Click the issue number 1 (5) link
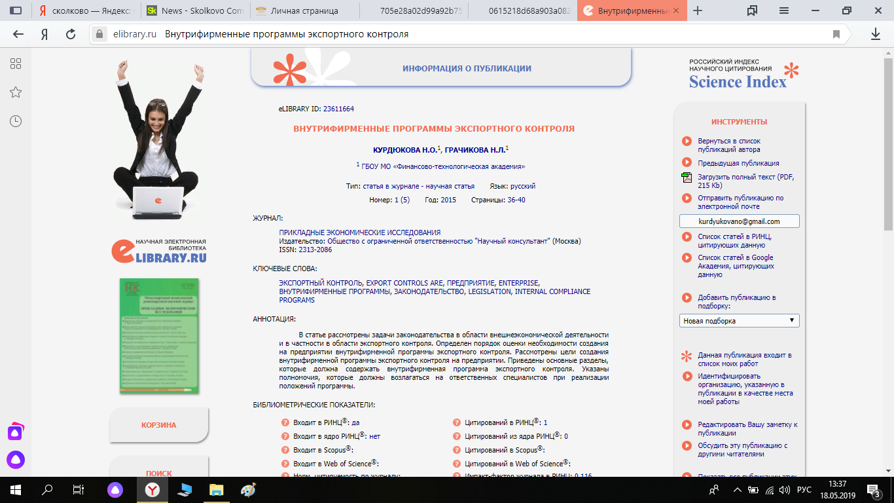Image resolution: width=894 pixels, height=503 pixels. pos(401,200)
